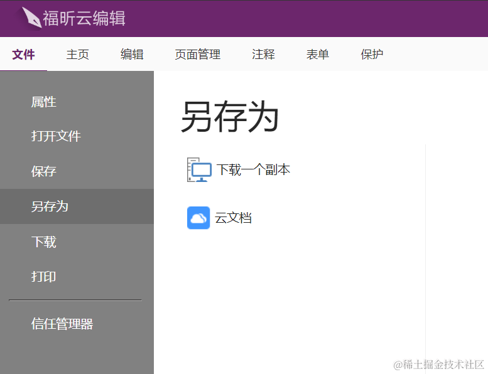This screenshot has height=374, width=488.
Task: Click the 另存为 page heading
Action: click(x=230, y=117)
